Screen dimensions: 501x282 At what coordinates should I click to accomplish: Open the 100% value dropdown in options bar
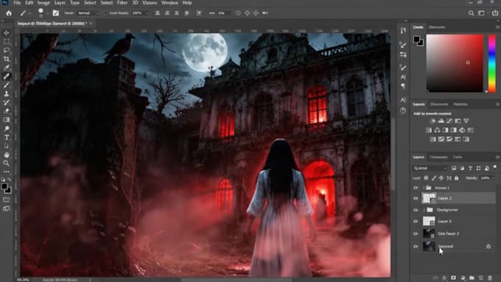(x=140, y=13)
